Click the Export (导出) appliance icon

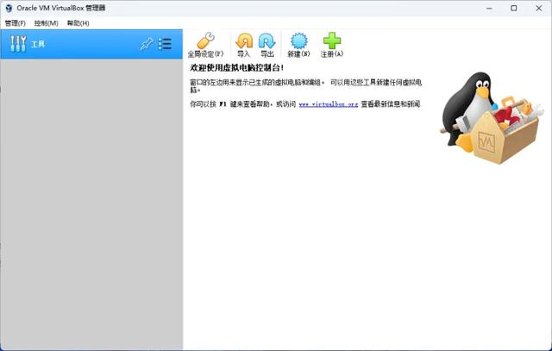[267, 41]
